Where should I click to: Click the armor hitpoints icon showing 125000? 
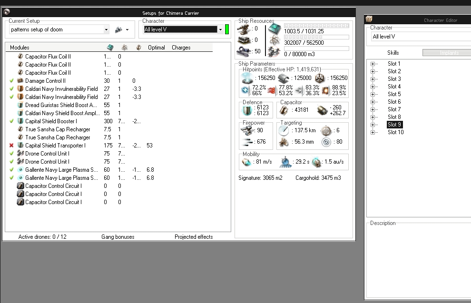tap(283, 78)
